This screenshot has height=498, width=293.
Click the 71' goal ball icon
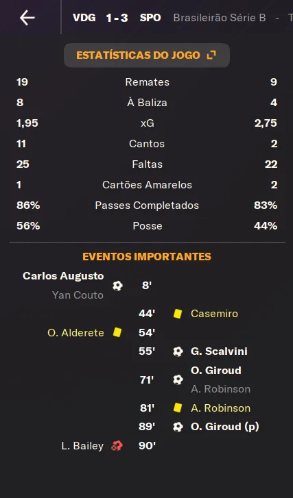click(x=178, y=380)
